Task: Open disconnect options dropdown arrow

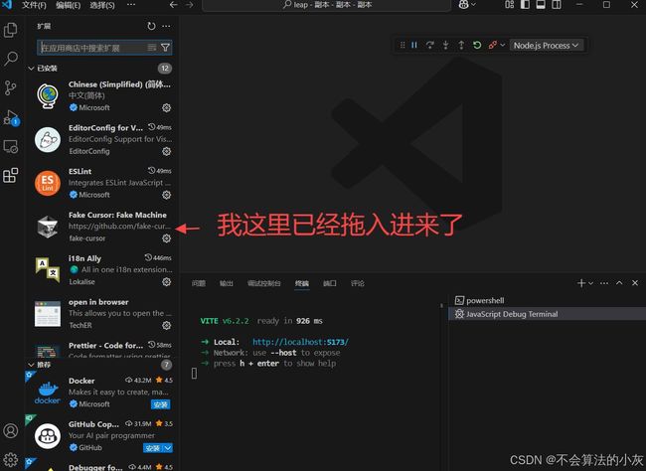Action: coord(503,45)
